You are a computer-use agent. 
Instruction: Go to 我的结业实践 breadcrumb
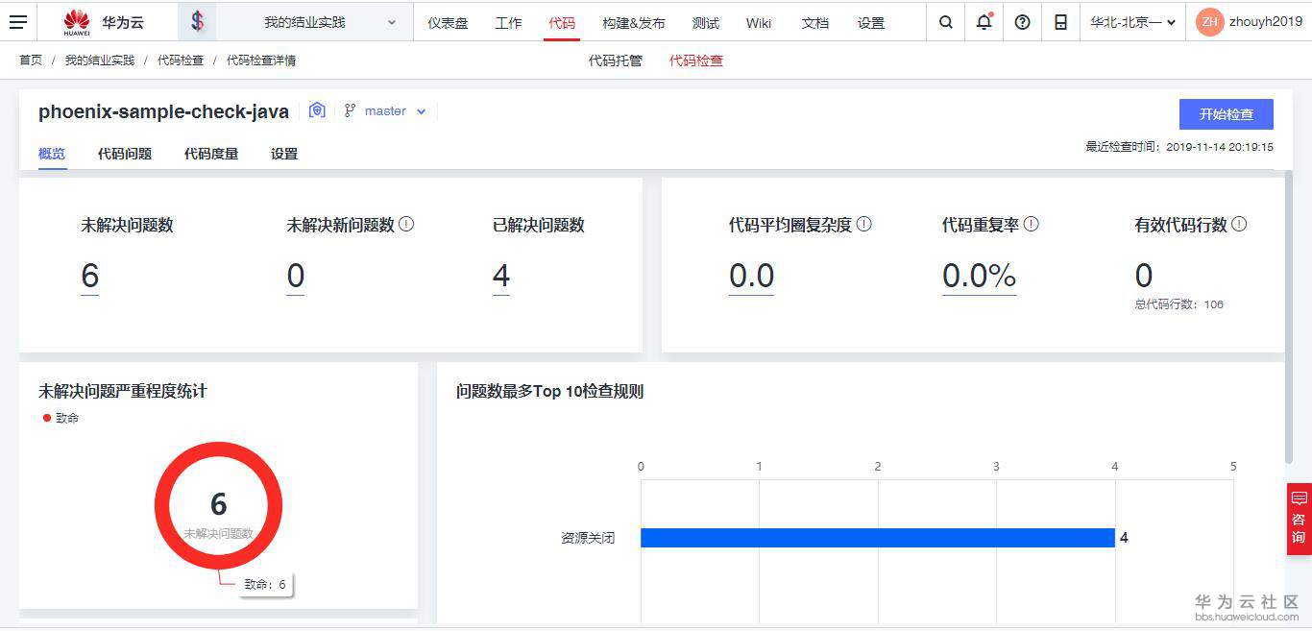pyautogui.click(x=100, y=61)
